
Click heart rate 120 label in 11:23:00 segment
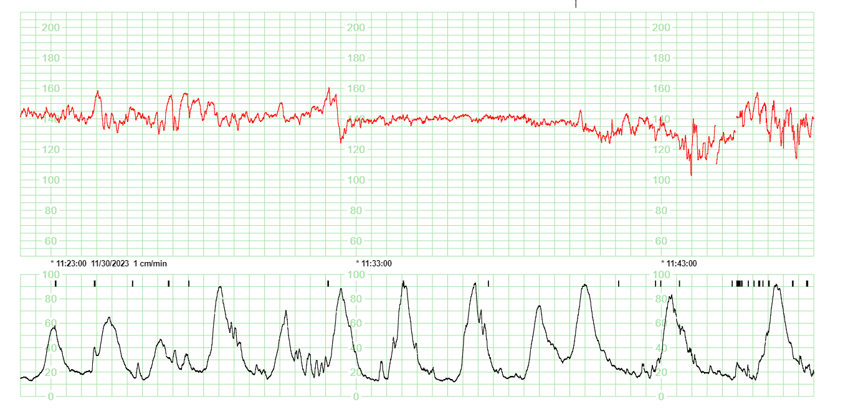(x=50, y=149)
